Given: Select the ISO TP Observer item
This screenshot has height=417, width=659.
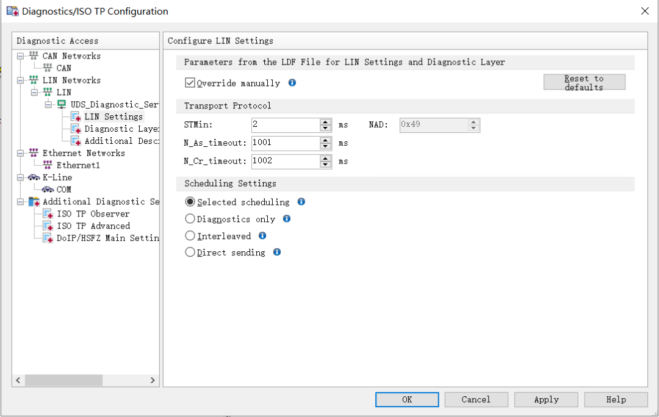Looking at the screenshot, I should coord(93,214).
